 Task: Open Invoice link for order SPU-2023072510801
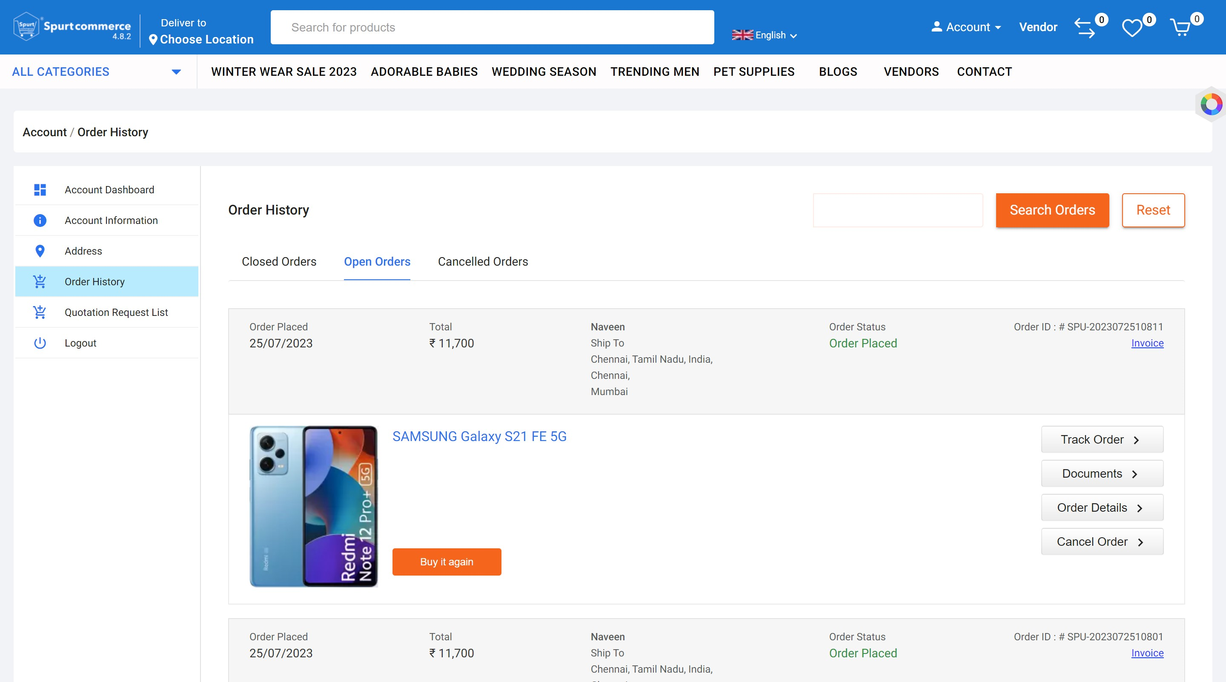[1147, 653]
